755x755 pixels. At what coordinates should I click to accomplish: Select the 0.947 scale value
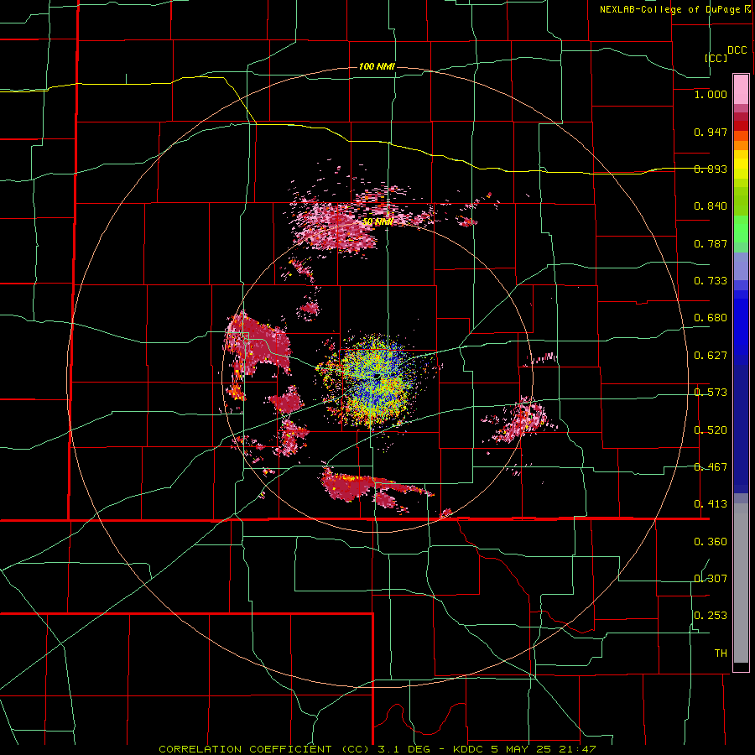(711, 132)
